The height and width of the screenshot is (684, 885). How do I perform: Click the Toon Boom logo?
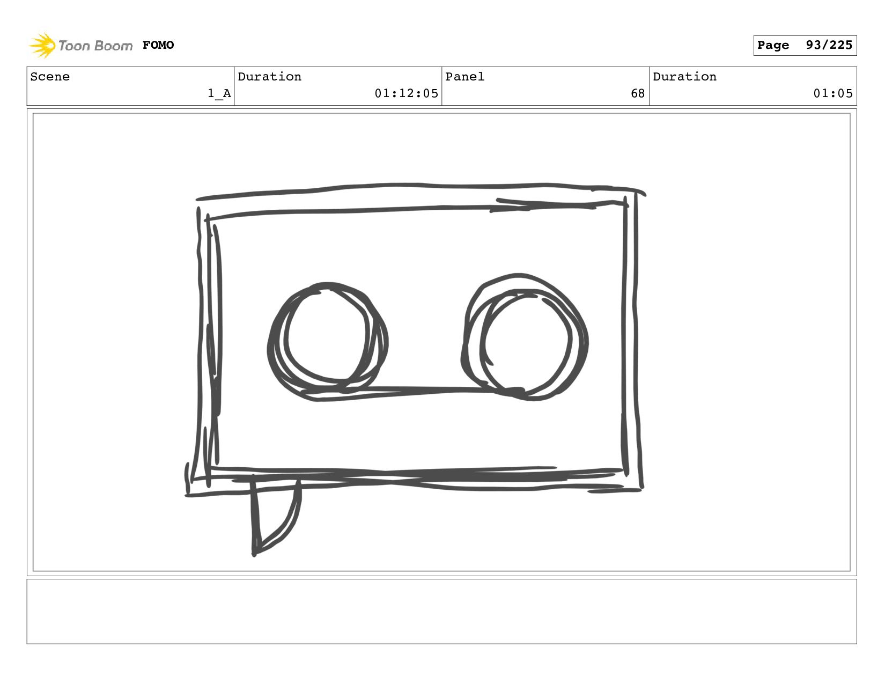click(80, 45)
